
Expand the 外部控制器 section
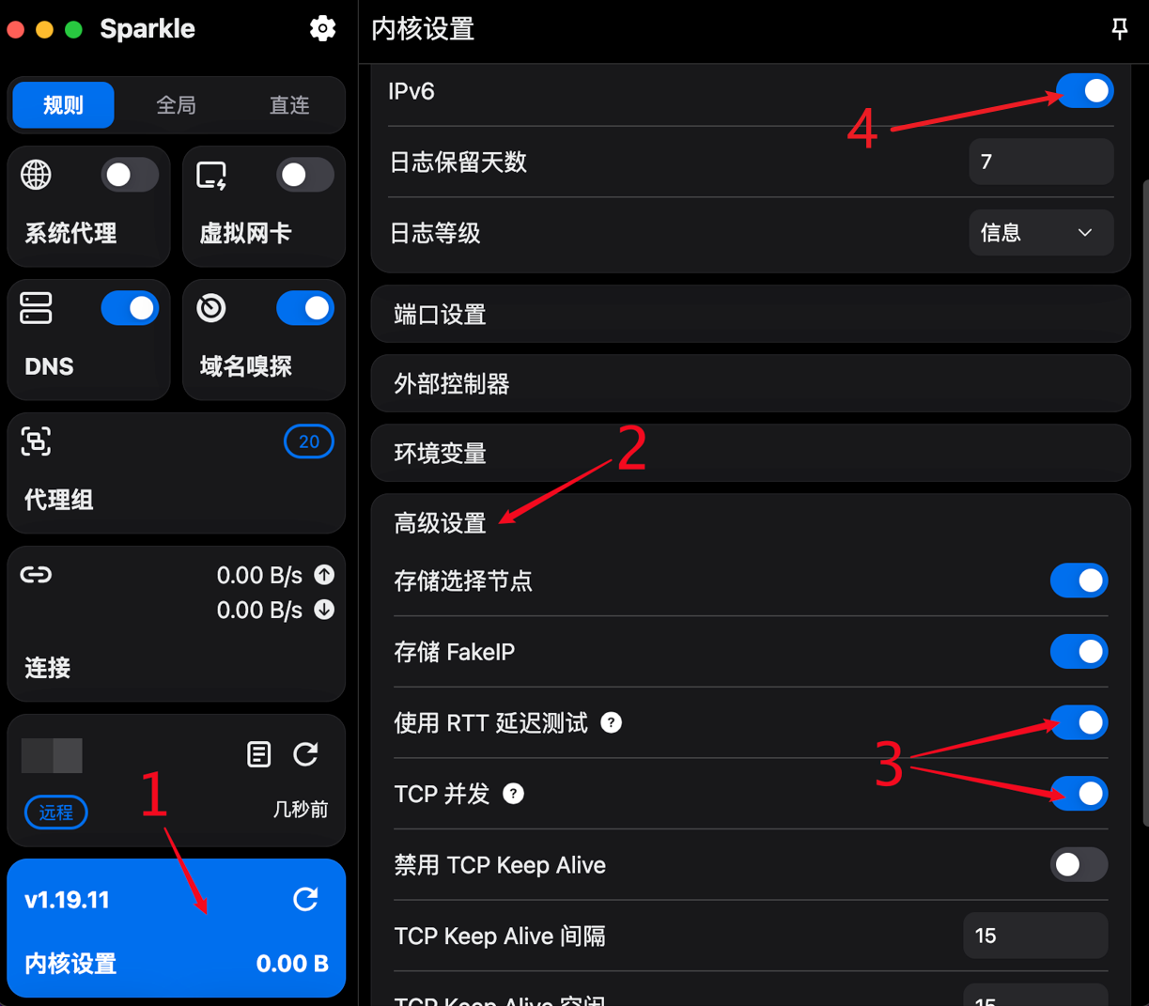click(751, 384)
